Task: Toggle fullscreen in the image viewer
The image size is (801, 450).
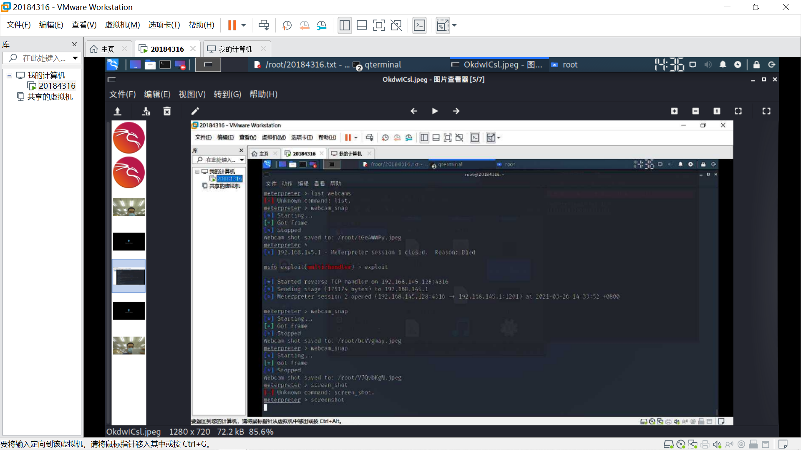Action: [766, 111]
